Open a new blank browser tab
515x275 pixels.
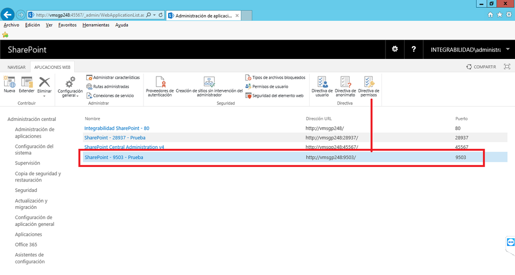tap(247, 16)
